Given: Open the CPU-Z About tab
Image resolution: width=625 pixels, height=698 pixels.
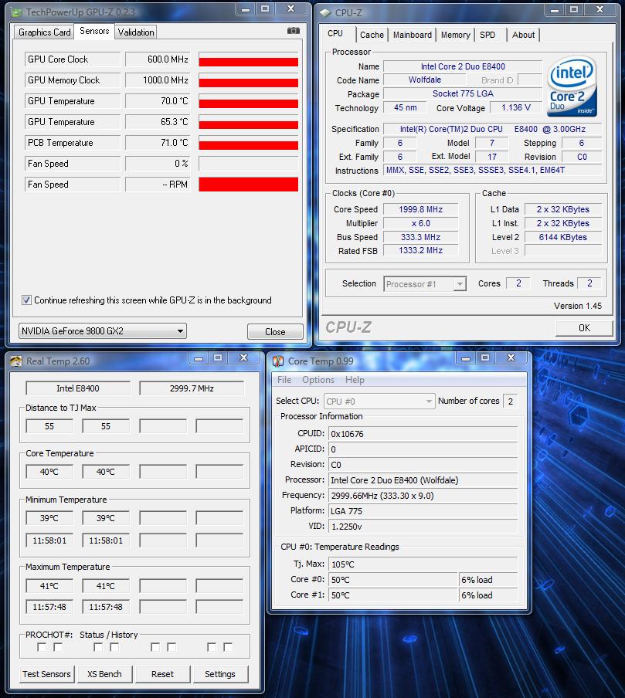Looking at the screenshot, I should pyautogui.click(x=524, y=35).
